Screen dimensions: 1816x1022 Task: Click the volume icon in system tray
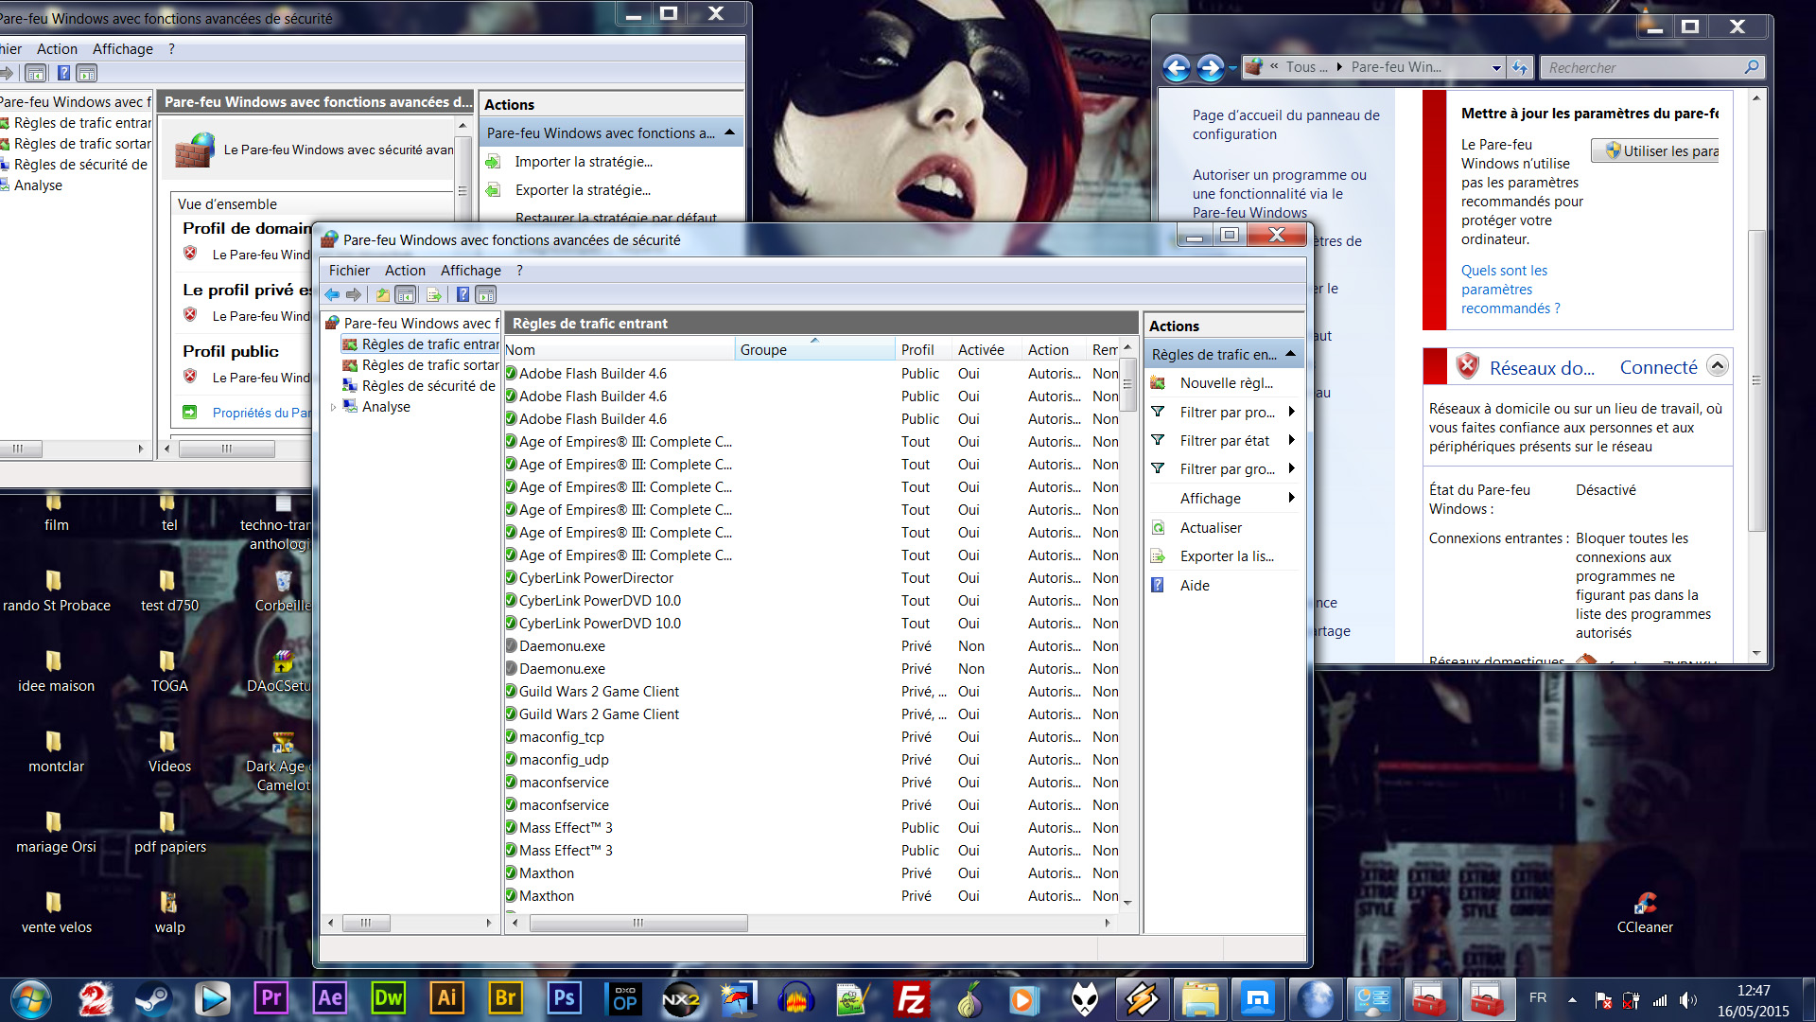1687,999
